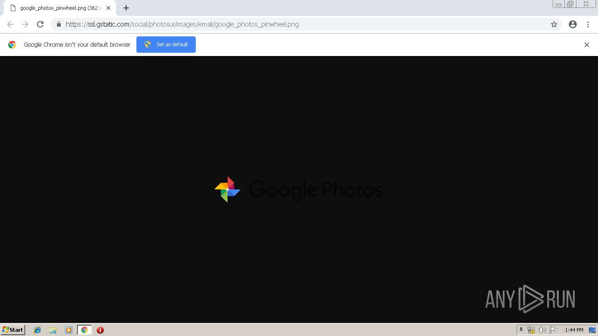Reload the current page
Image resolution: width=598 pixels, height=336 pixels.
point(40,24)
